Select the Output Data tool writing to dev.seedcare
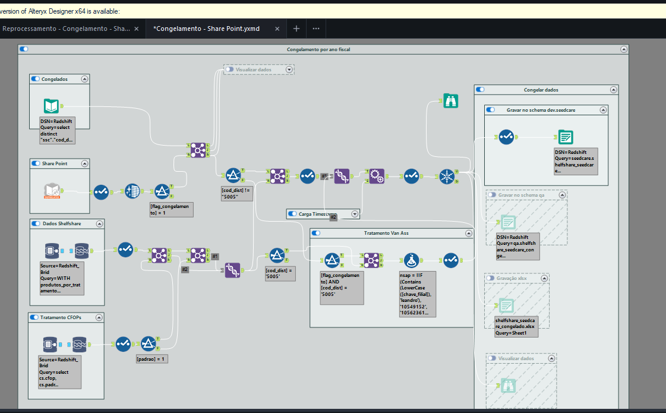666x413 pixels. [566, 137]
